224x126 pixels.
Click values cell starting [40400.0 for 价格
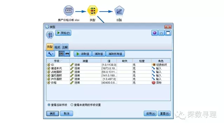pos(109,83)
